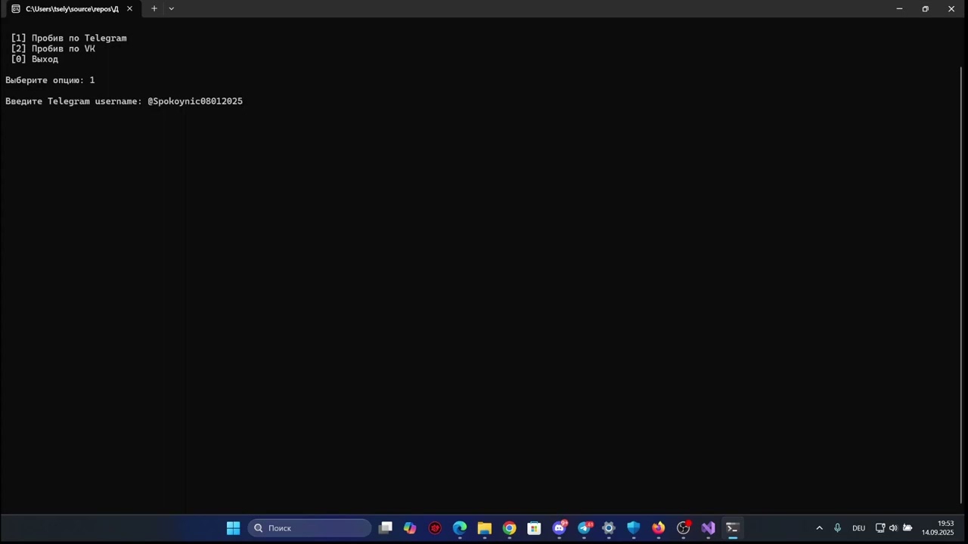
Task: Click the prompt "Введите Telegram username:"
Action: (73, 101)
